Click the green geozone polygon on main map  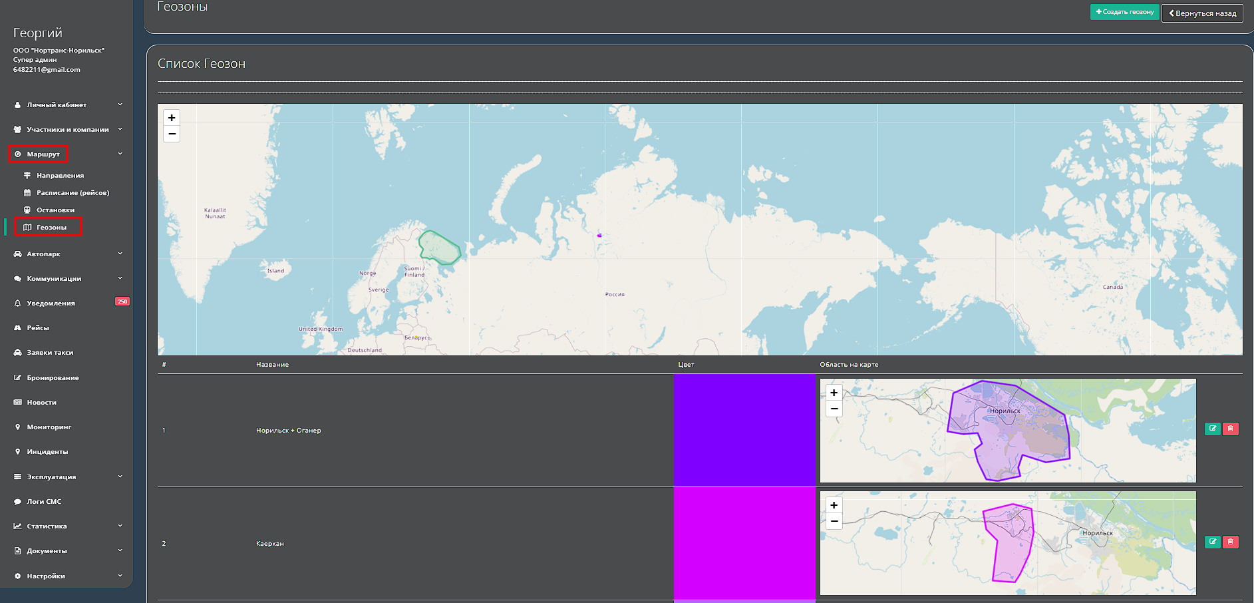(x=439, y=248)
